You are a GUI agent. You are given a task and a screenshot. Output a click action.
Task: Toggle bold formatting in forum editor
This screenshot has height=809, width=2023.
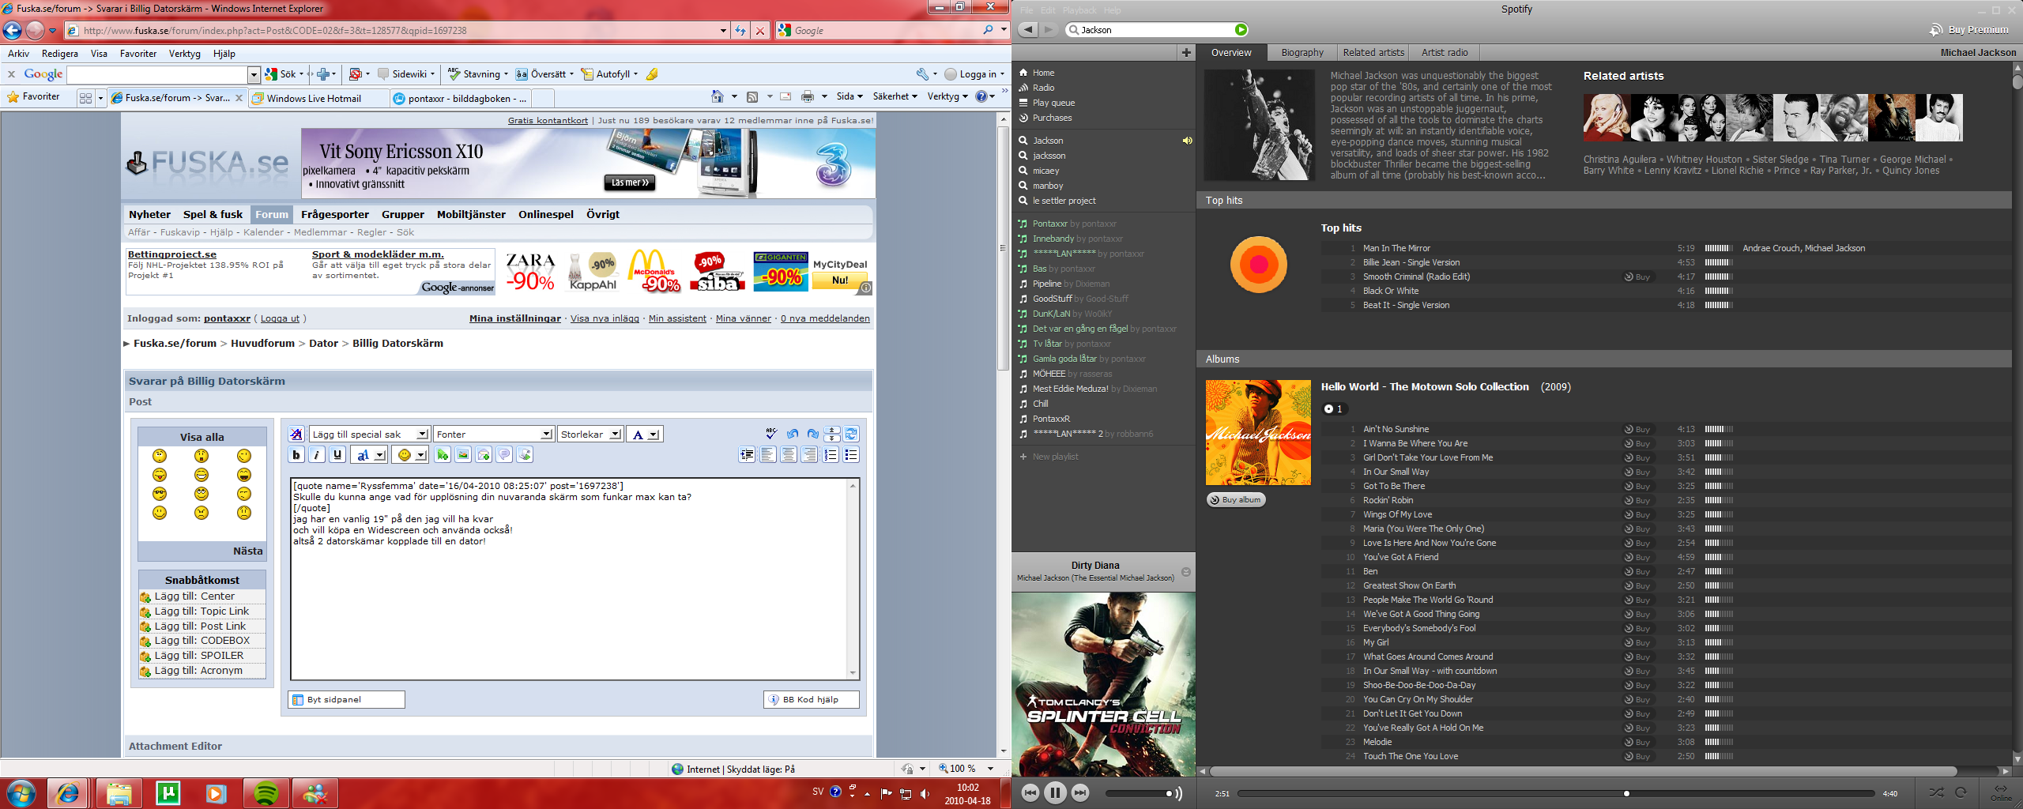pos(296,454)
